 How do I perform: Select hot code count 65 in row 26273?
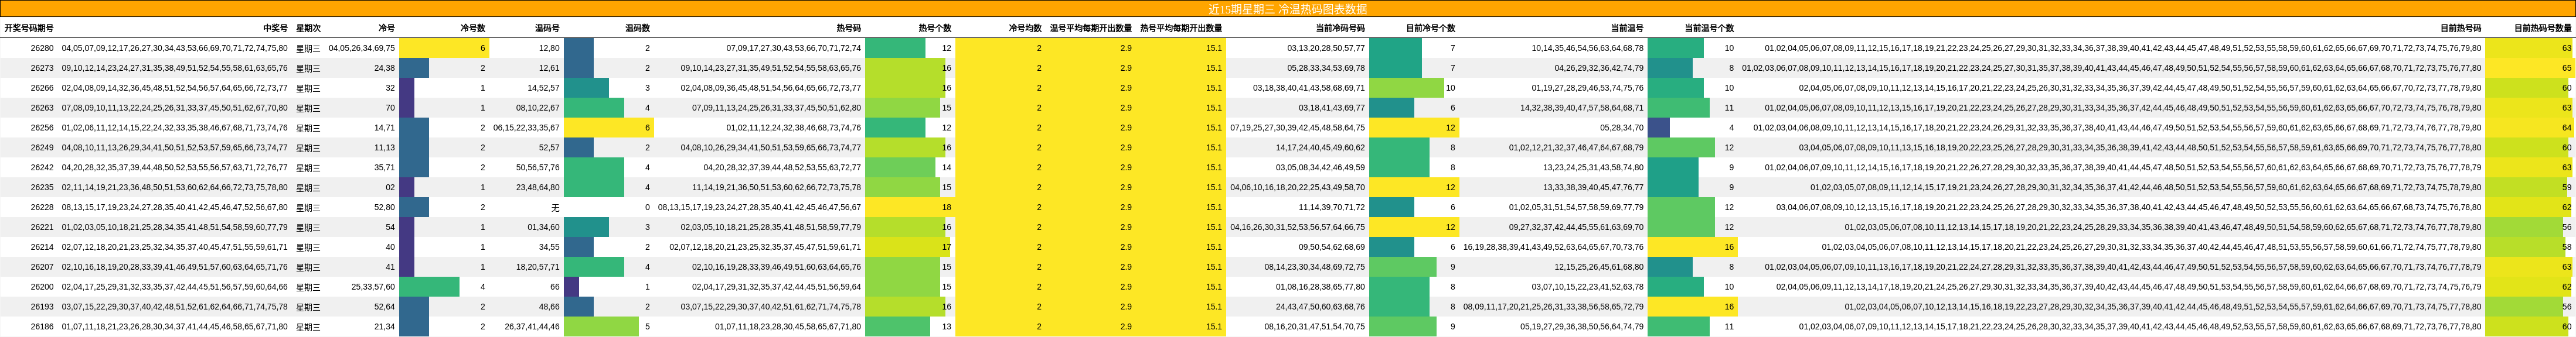click(x=2566, y=68)
